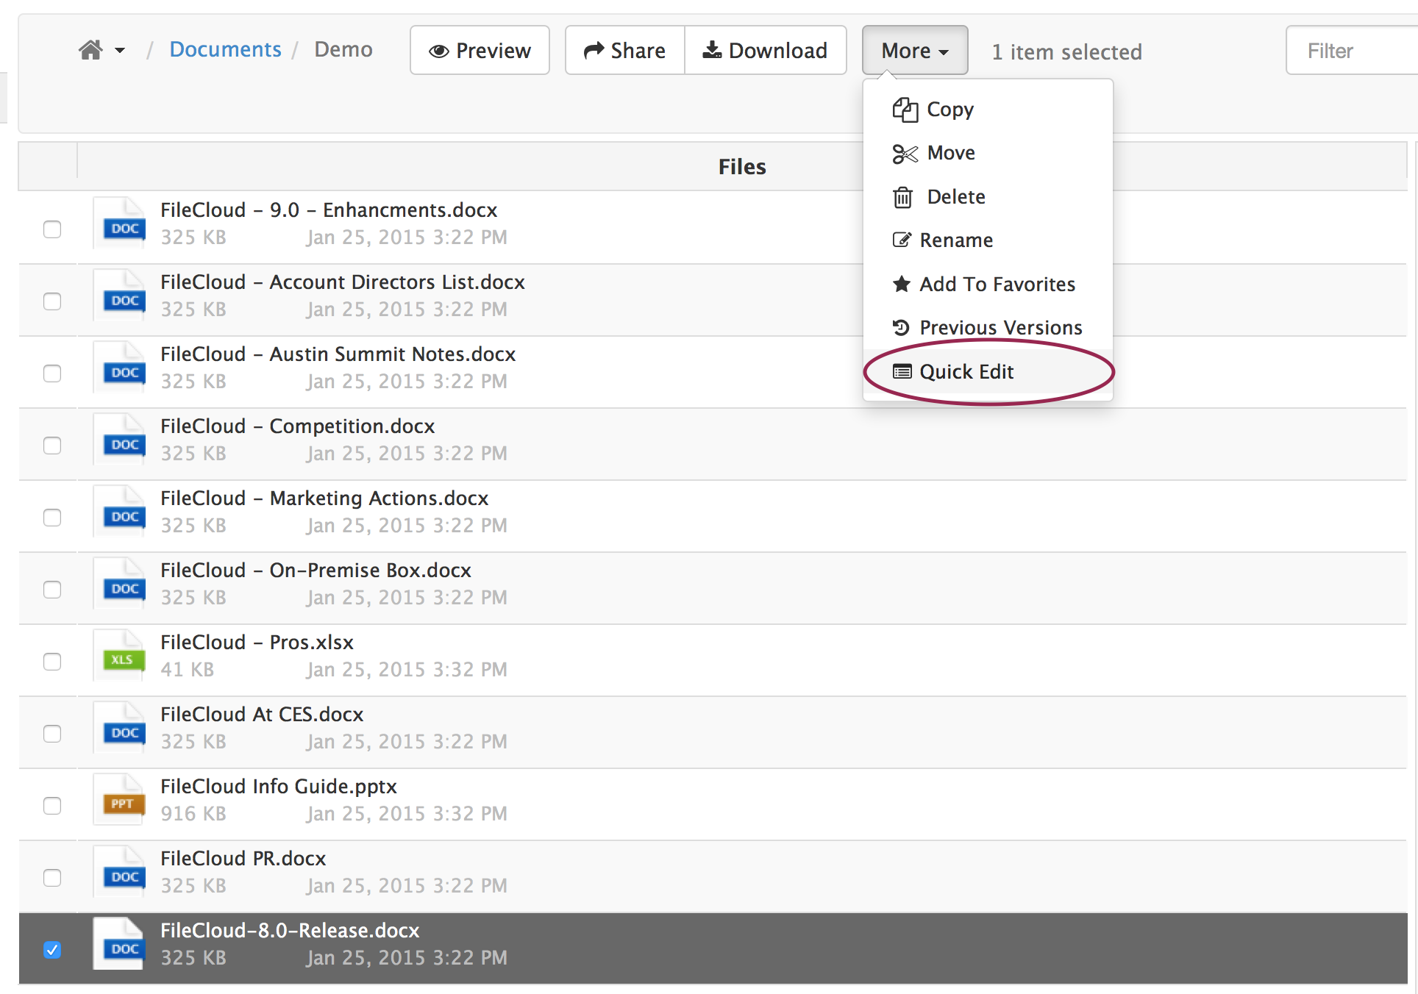The image size is (1418, 994).
Task: Click the Demo breadcrumb folder
Action: coord(343,49)
